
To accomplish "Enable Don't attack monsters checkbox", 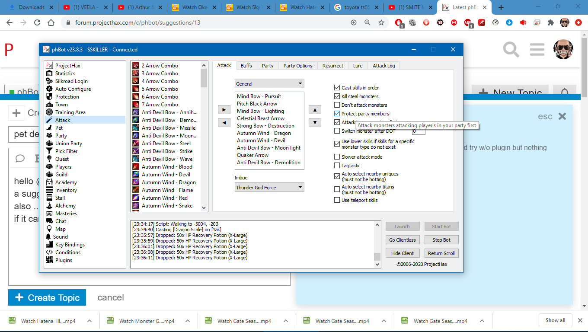I will click(337, 105).
